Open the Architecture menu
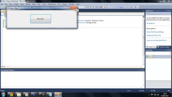Viewport: 172px width, 97px height. click(52, 4)
